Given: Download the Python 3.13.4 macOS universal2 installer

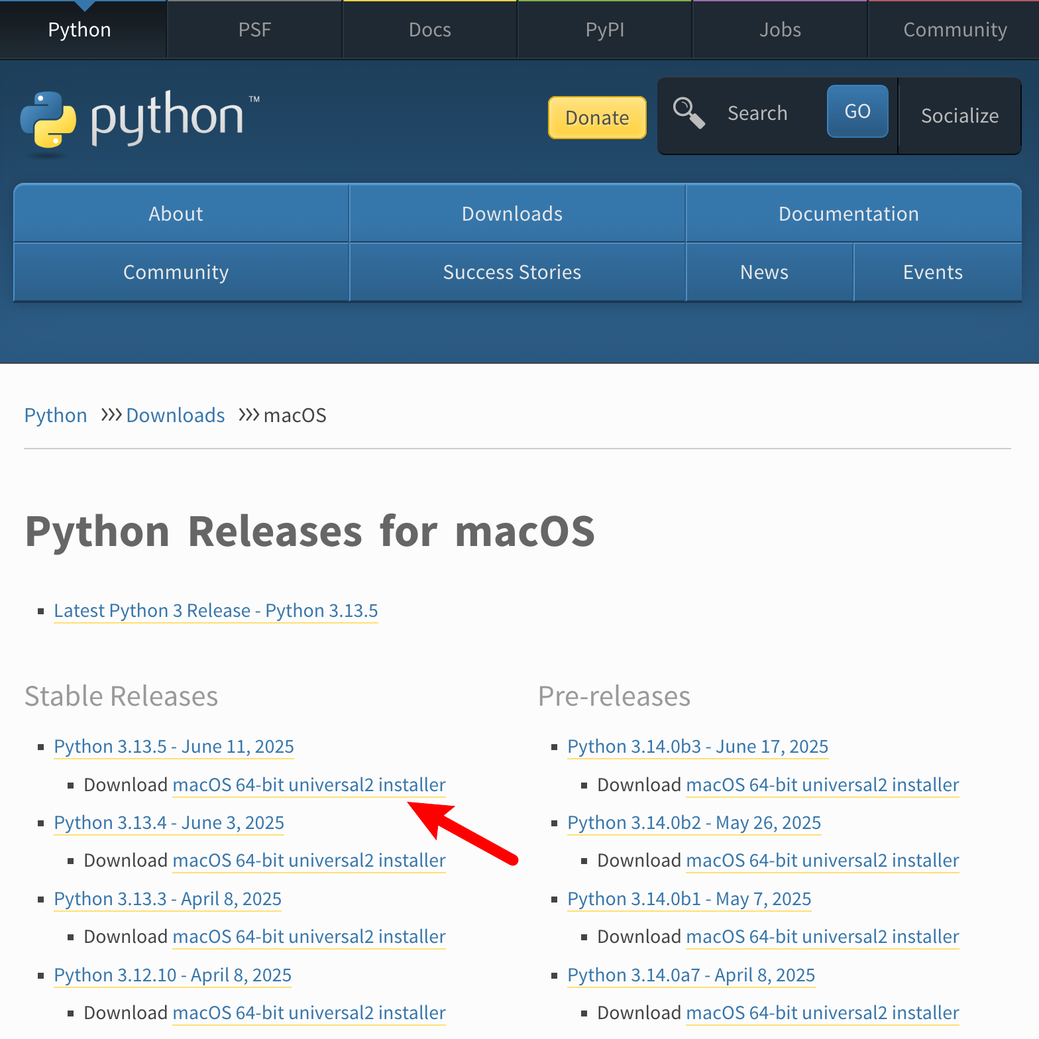Looking at the screenshot, I should [x=309, y=860].
